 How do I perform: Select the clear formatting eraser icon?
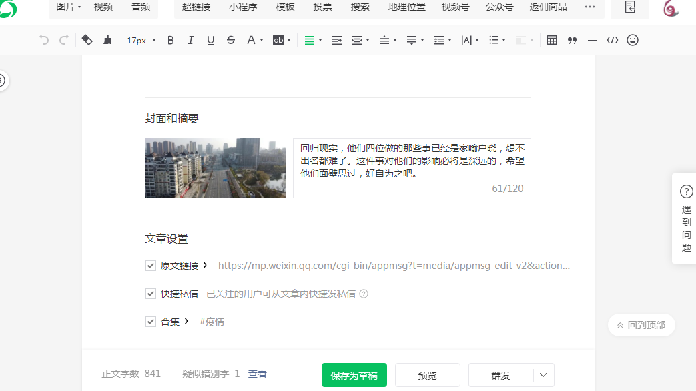point(87,41)
